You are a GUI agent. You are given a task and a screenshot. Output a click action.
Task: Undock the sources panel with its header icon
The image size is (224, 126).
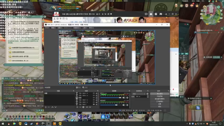click(98, 91)
